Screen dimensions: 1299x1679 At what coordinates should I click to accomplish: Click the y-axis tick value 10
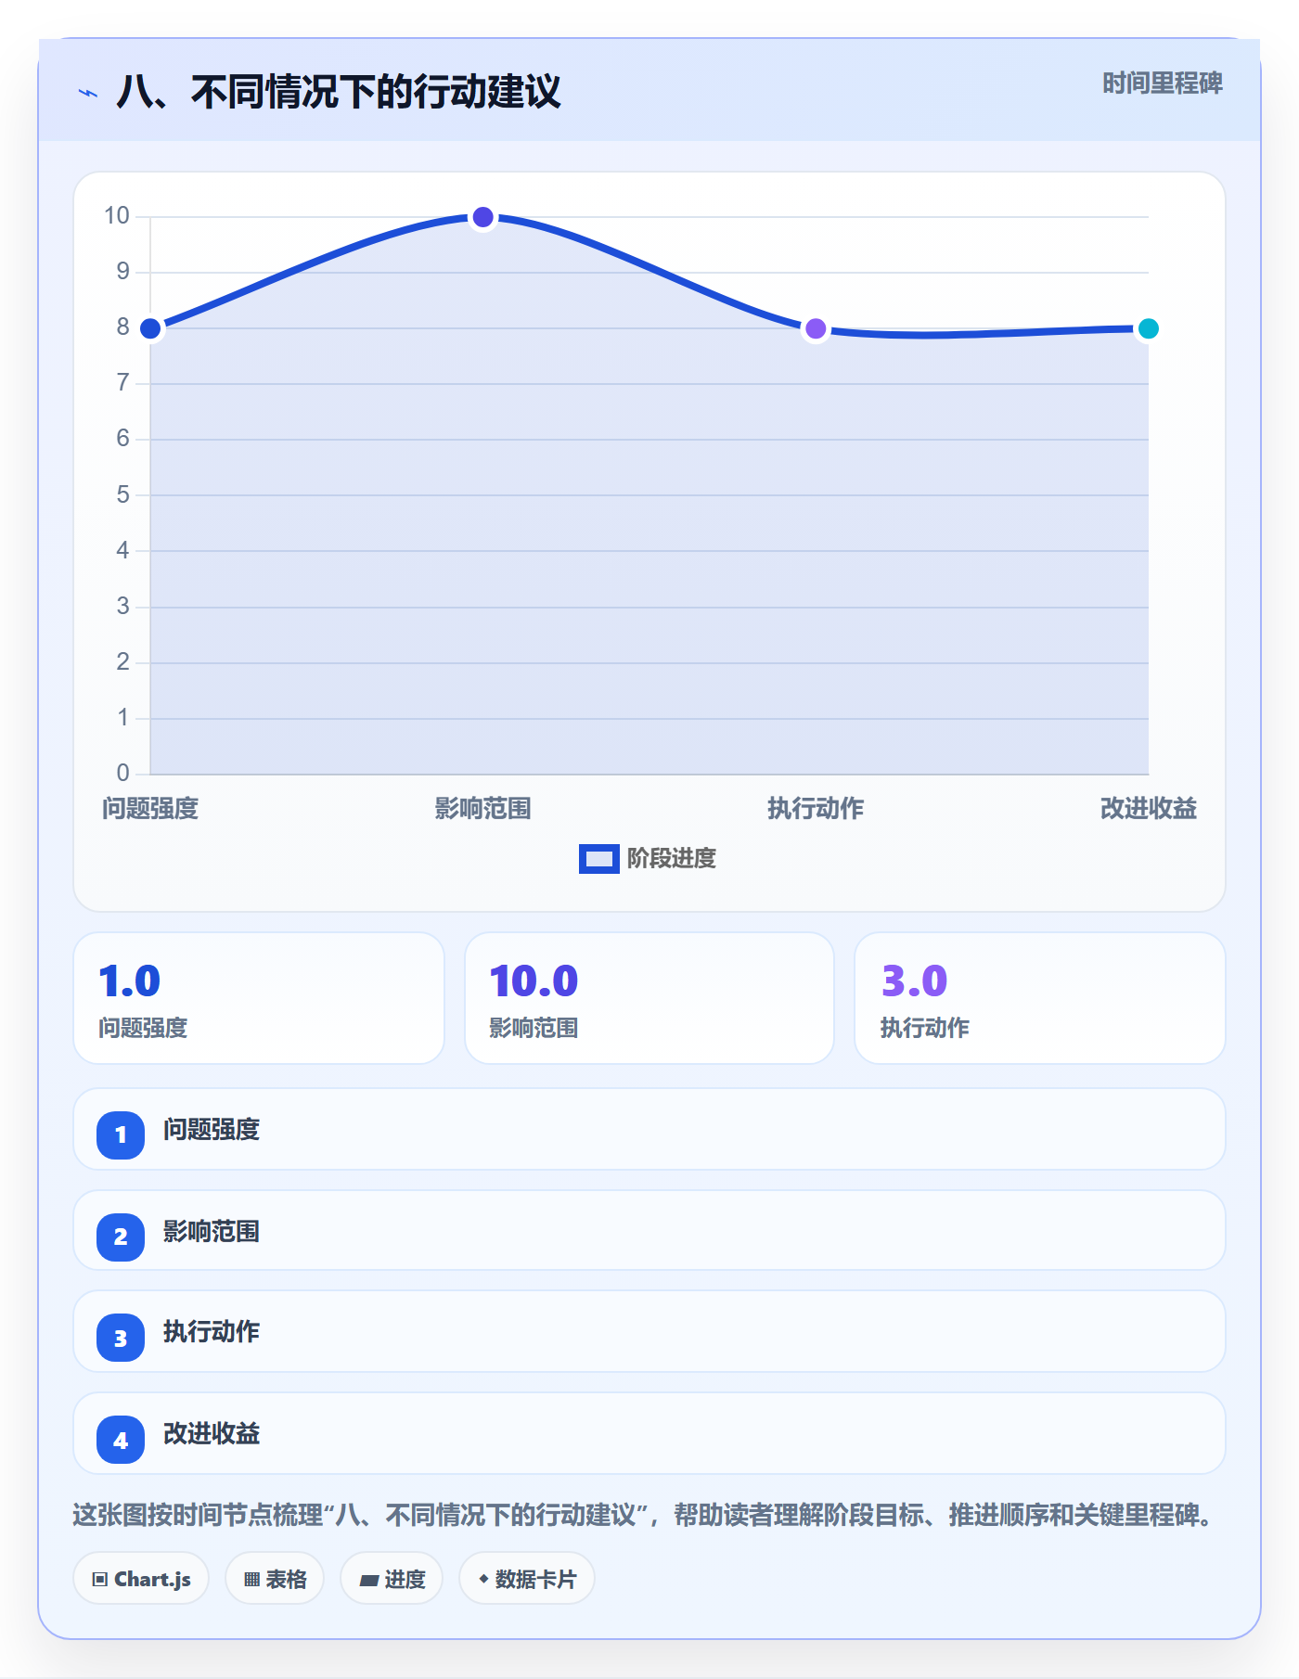pos(117,216)
